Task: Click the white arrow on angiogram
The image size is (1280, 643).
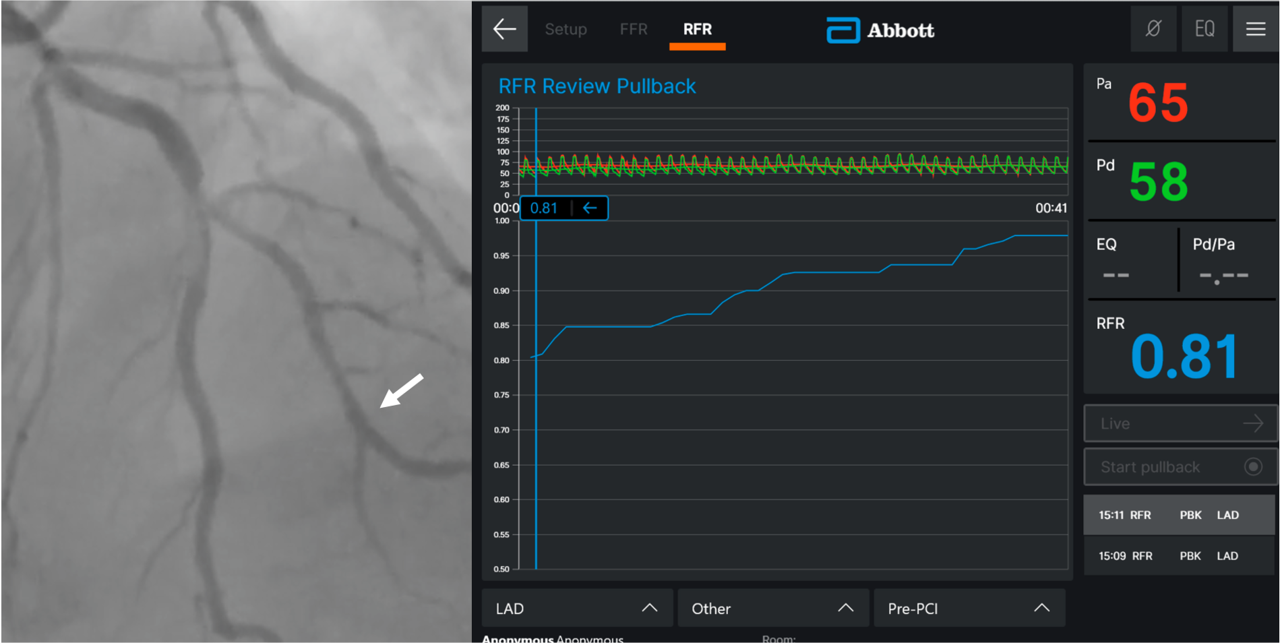Action: [x=402, y=391]
